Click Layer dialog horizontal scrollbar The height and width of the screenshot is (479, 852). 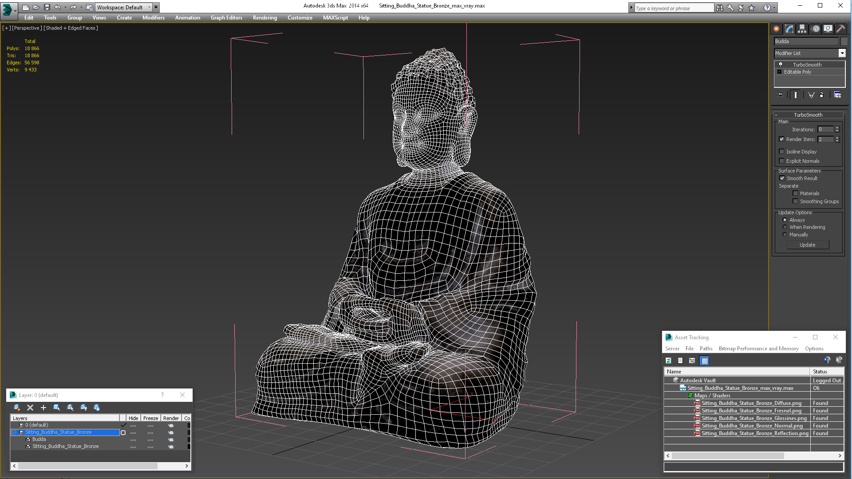pos(87,466)
